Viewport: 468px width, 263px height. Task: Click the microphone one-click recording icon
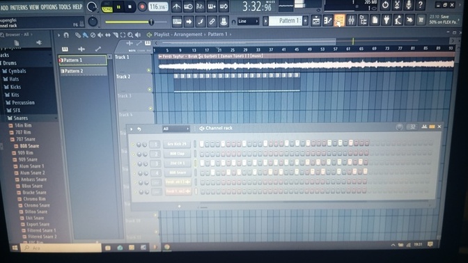point(409,5)
